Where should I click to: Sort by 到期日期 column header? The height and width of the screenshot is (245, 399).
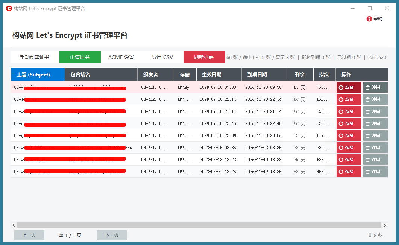(x=264, y=75)
